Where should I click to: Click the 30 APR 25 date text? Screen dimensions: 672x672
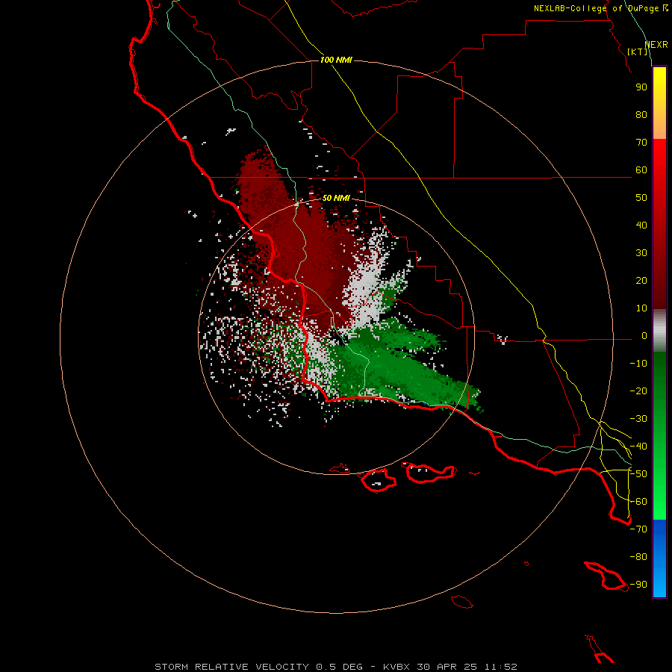[447, 667]
